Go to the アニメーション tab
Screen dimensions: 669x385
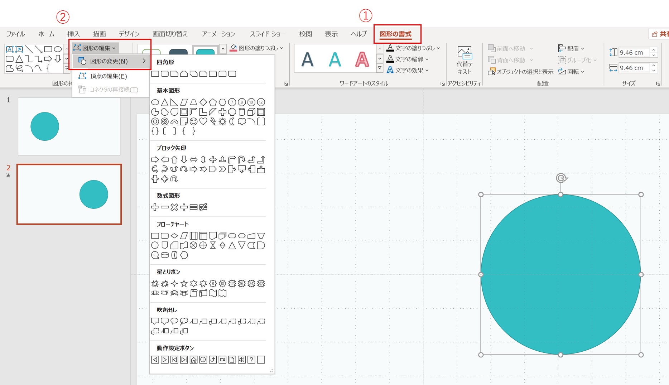tap(218, 34)
